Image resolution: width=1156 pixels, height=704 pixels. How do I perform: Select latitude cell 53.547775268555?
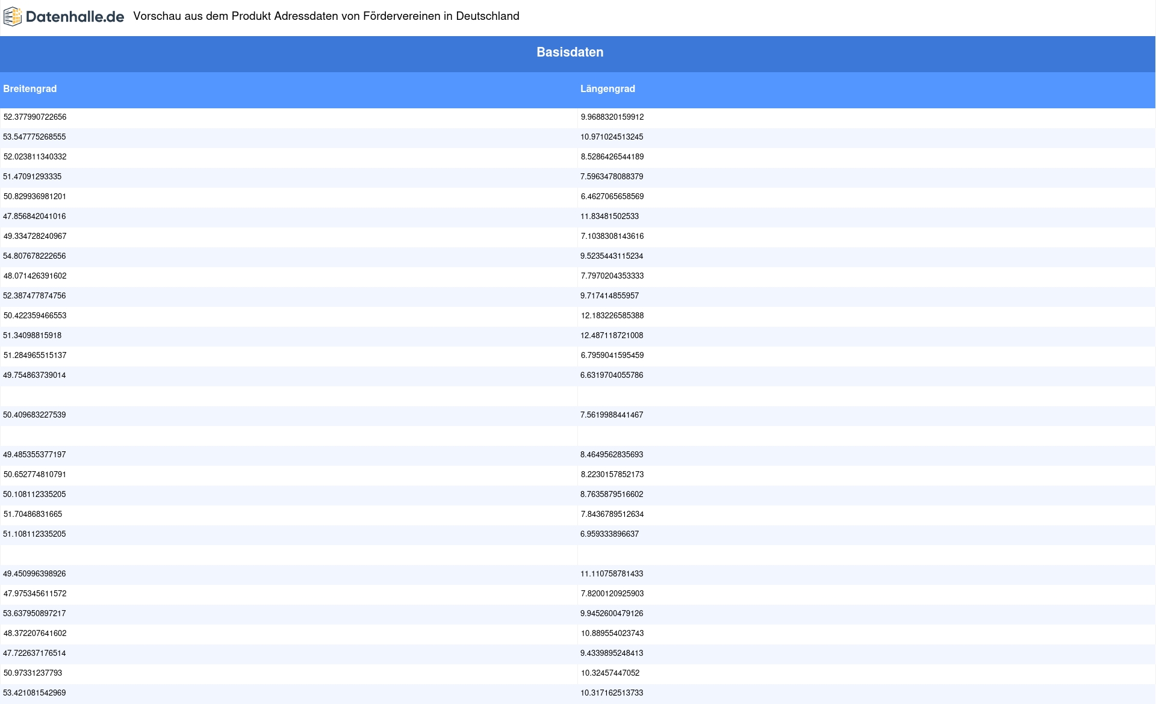pyautogui.click(x=34, y=137)
